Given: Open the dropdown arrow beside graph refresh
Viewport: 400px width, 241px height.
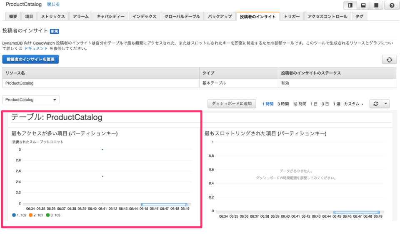Looking at the screenshot, I should coord(386,104).
